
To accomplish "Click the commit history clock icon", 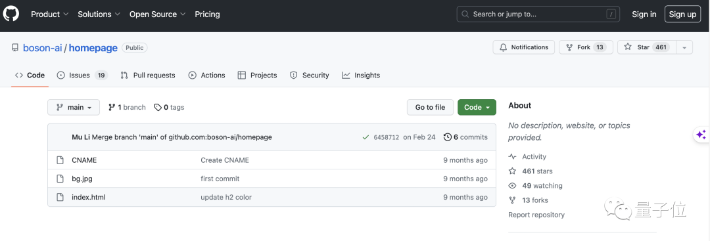I will coord(448,137).
